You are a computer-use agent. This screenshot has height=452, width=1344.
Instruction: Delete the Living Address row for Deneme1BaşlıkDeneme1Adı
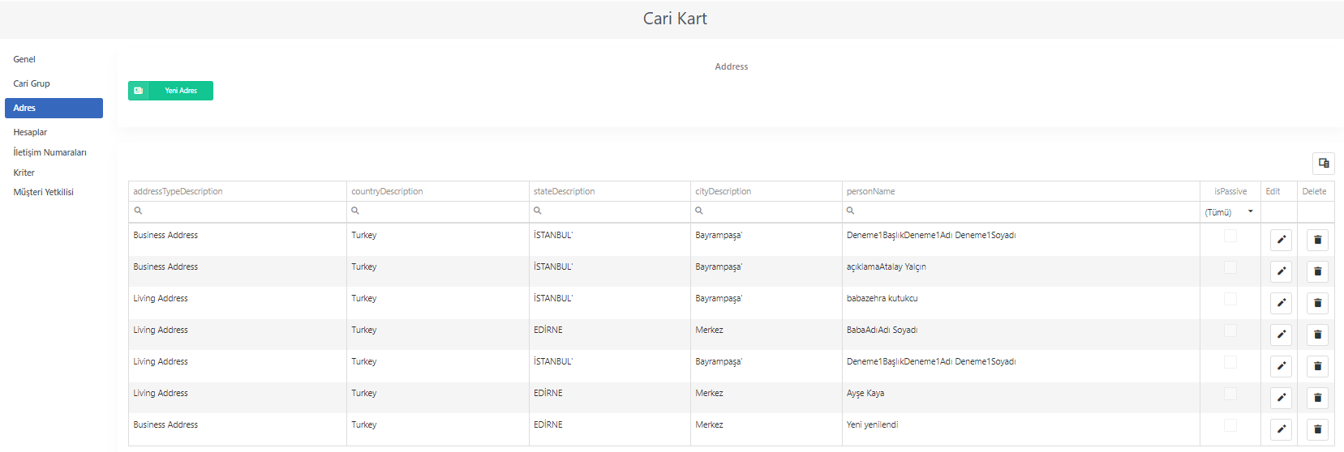point(1317,366)
